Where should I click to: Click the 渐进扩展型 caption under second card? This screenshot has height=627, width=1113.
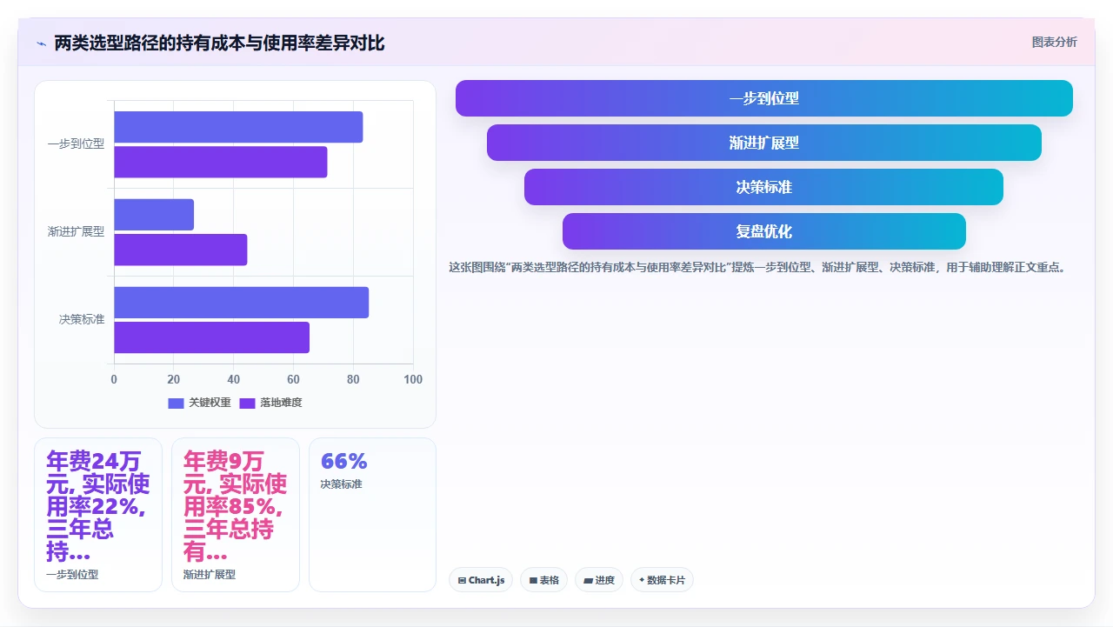pyautogui.click(x=210, y=575)
